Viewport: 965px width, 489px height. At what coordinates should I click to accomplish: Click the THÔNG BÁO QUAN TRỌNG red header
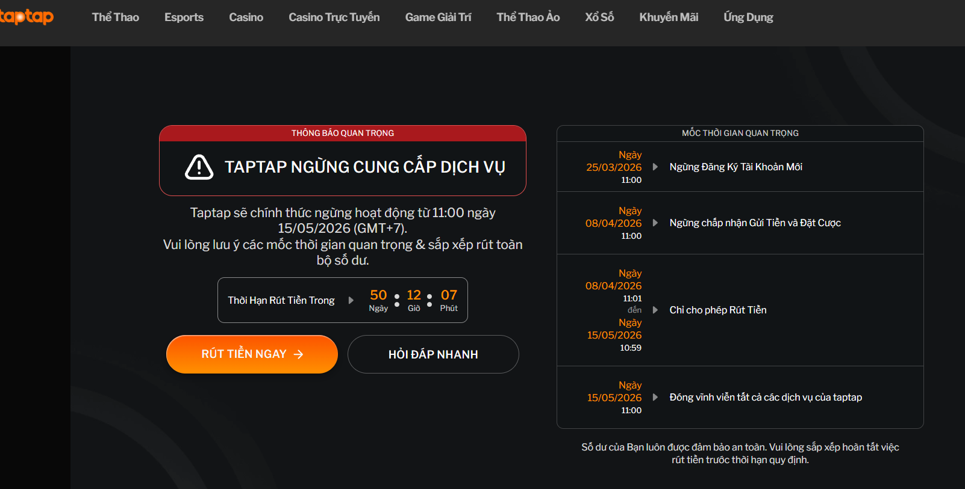(343, 133)
